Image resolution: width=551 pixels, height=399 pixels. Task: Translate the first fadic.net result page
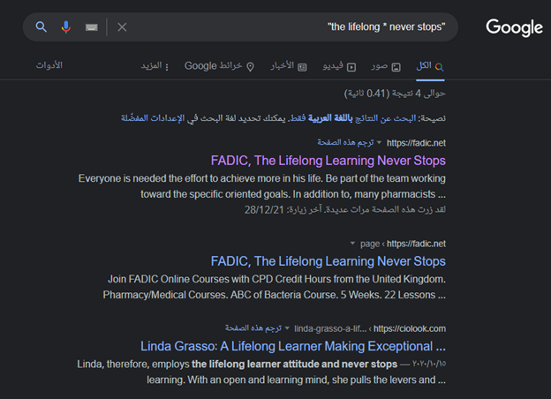[x=341, y=142]
